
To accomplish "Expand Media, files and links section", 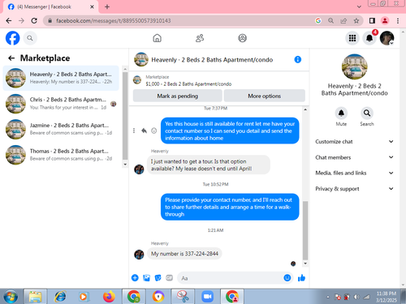I will click(354, 173).
